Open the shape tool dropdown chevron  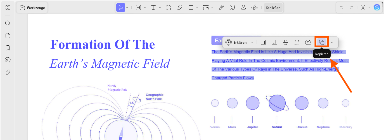coord(198,8)
